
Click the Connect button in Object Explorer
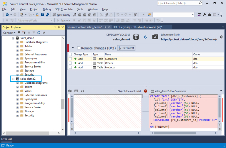point(8,33)
